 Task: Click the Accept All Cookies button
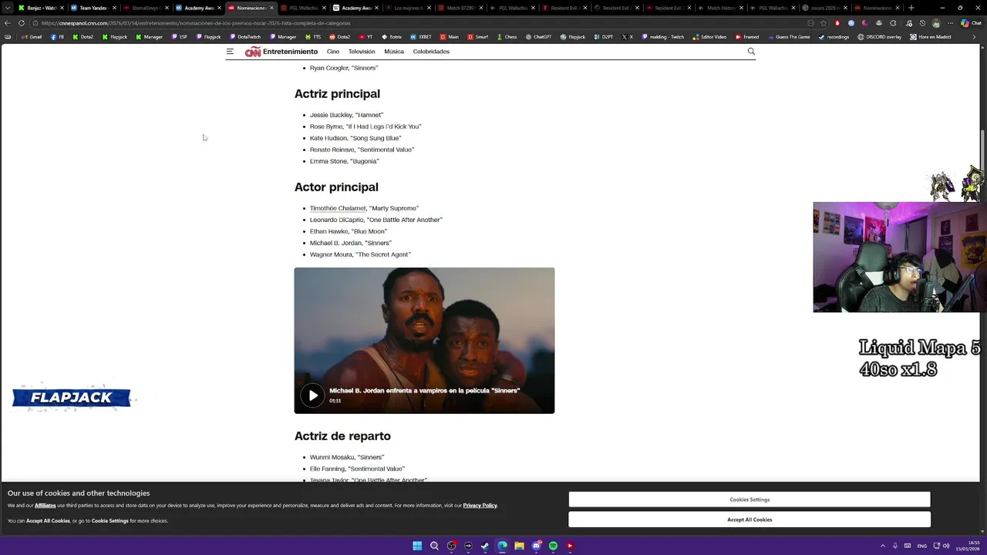(x=750, y=520)
